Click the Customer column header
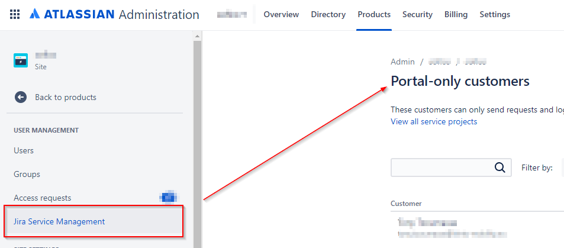564x248 pixels. 406,204
